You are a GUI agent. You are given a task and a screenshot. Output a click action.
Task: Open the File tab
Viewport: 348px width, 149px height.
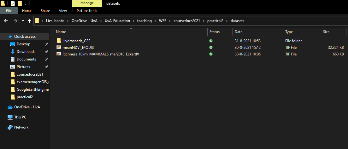pos(9,11)
